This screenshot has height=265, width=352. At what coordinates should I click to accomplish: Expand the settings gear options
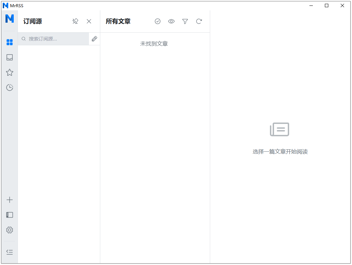click(9, 230)
